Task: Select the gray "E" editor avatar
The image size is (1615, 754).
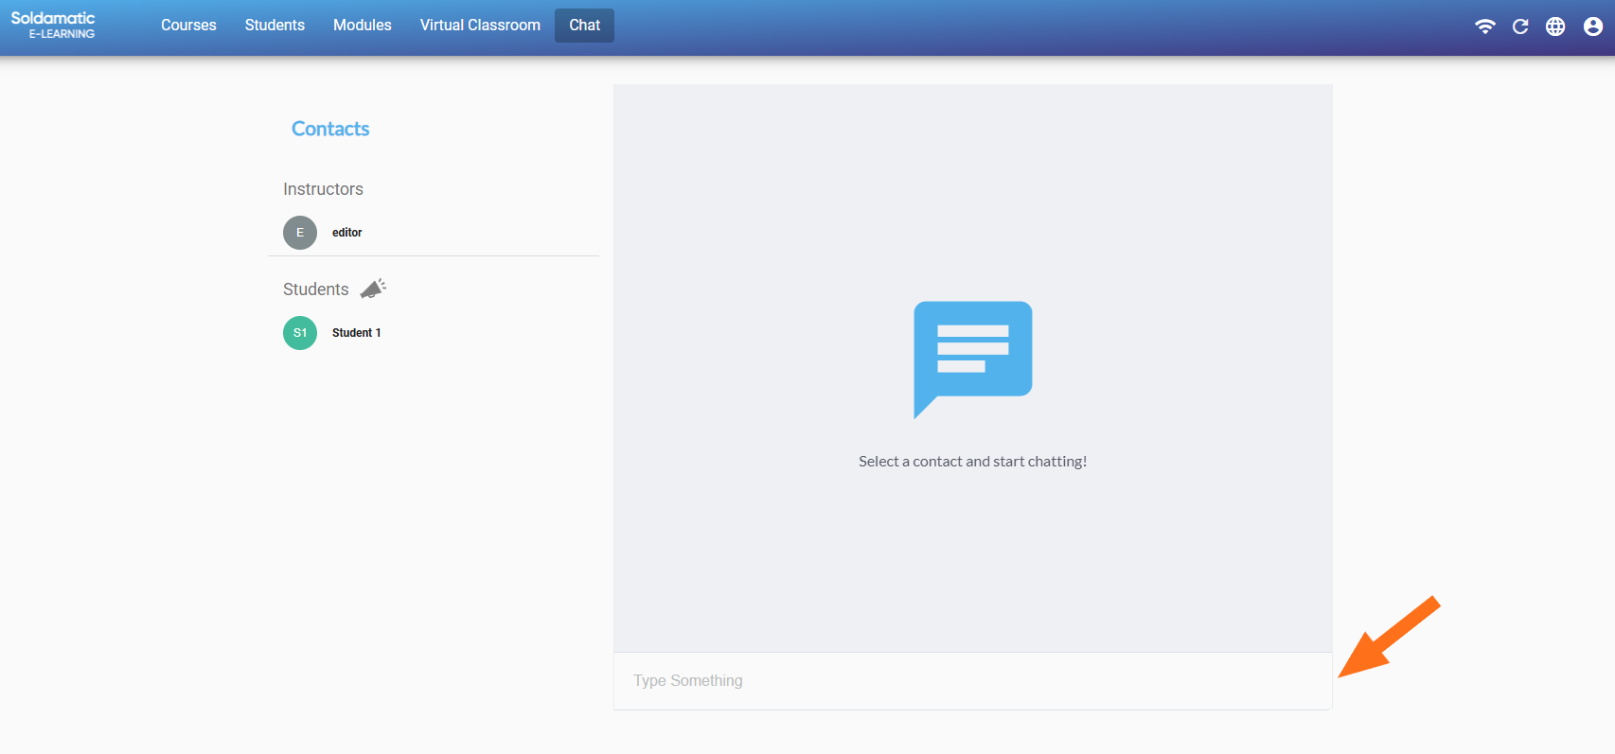Action: pyautogui.click(x=300, y=233)
